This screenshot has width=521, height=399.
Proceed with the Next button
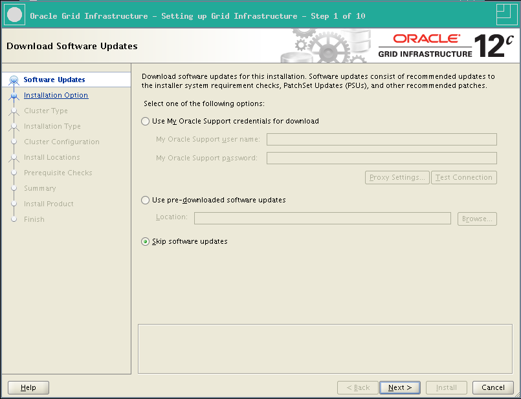(x=400, y=387)
